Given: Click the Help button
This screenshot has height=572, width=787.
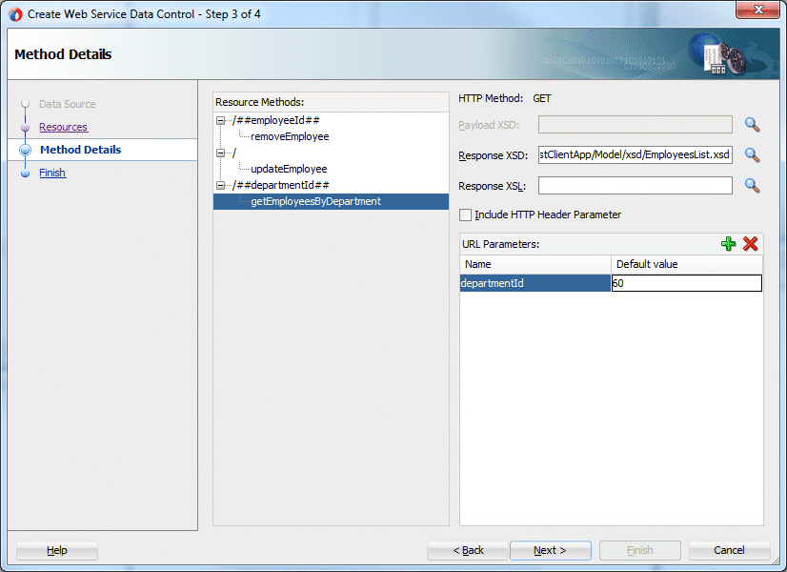Looking at the screenshot, I should coord(57,550).
